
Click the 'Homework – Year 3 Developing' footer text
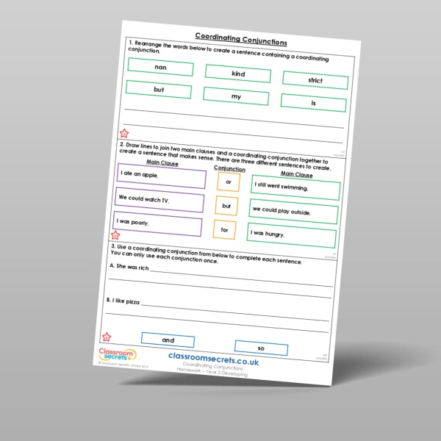[212, 372]
